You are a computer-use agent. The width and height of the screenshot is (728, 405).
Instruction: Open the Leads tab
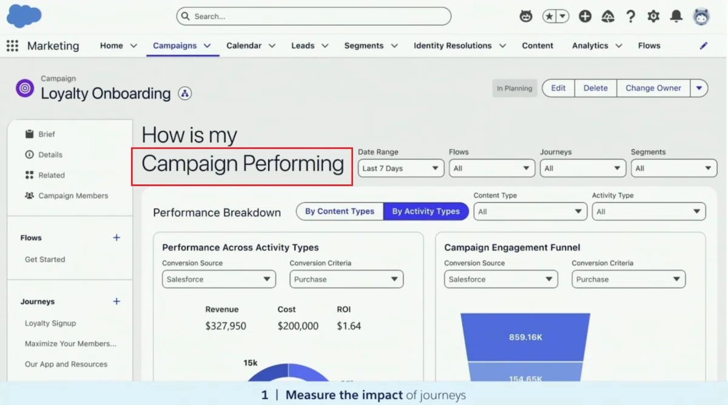coord(303,45)
